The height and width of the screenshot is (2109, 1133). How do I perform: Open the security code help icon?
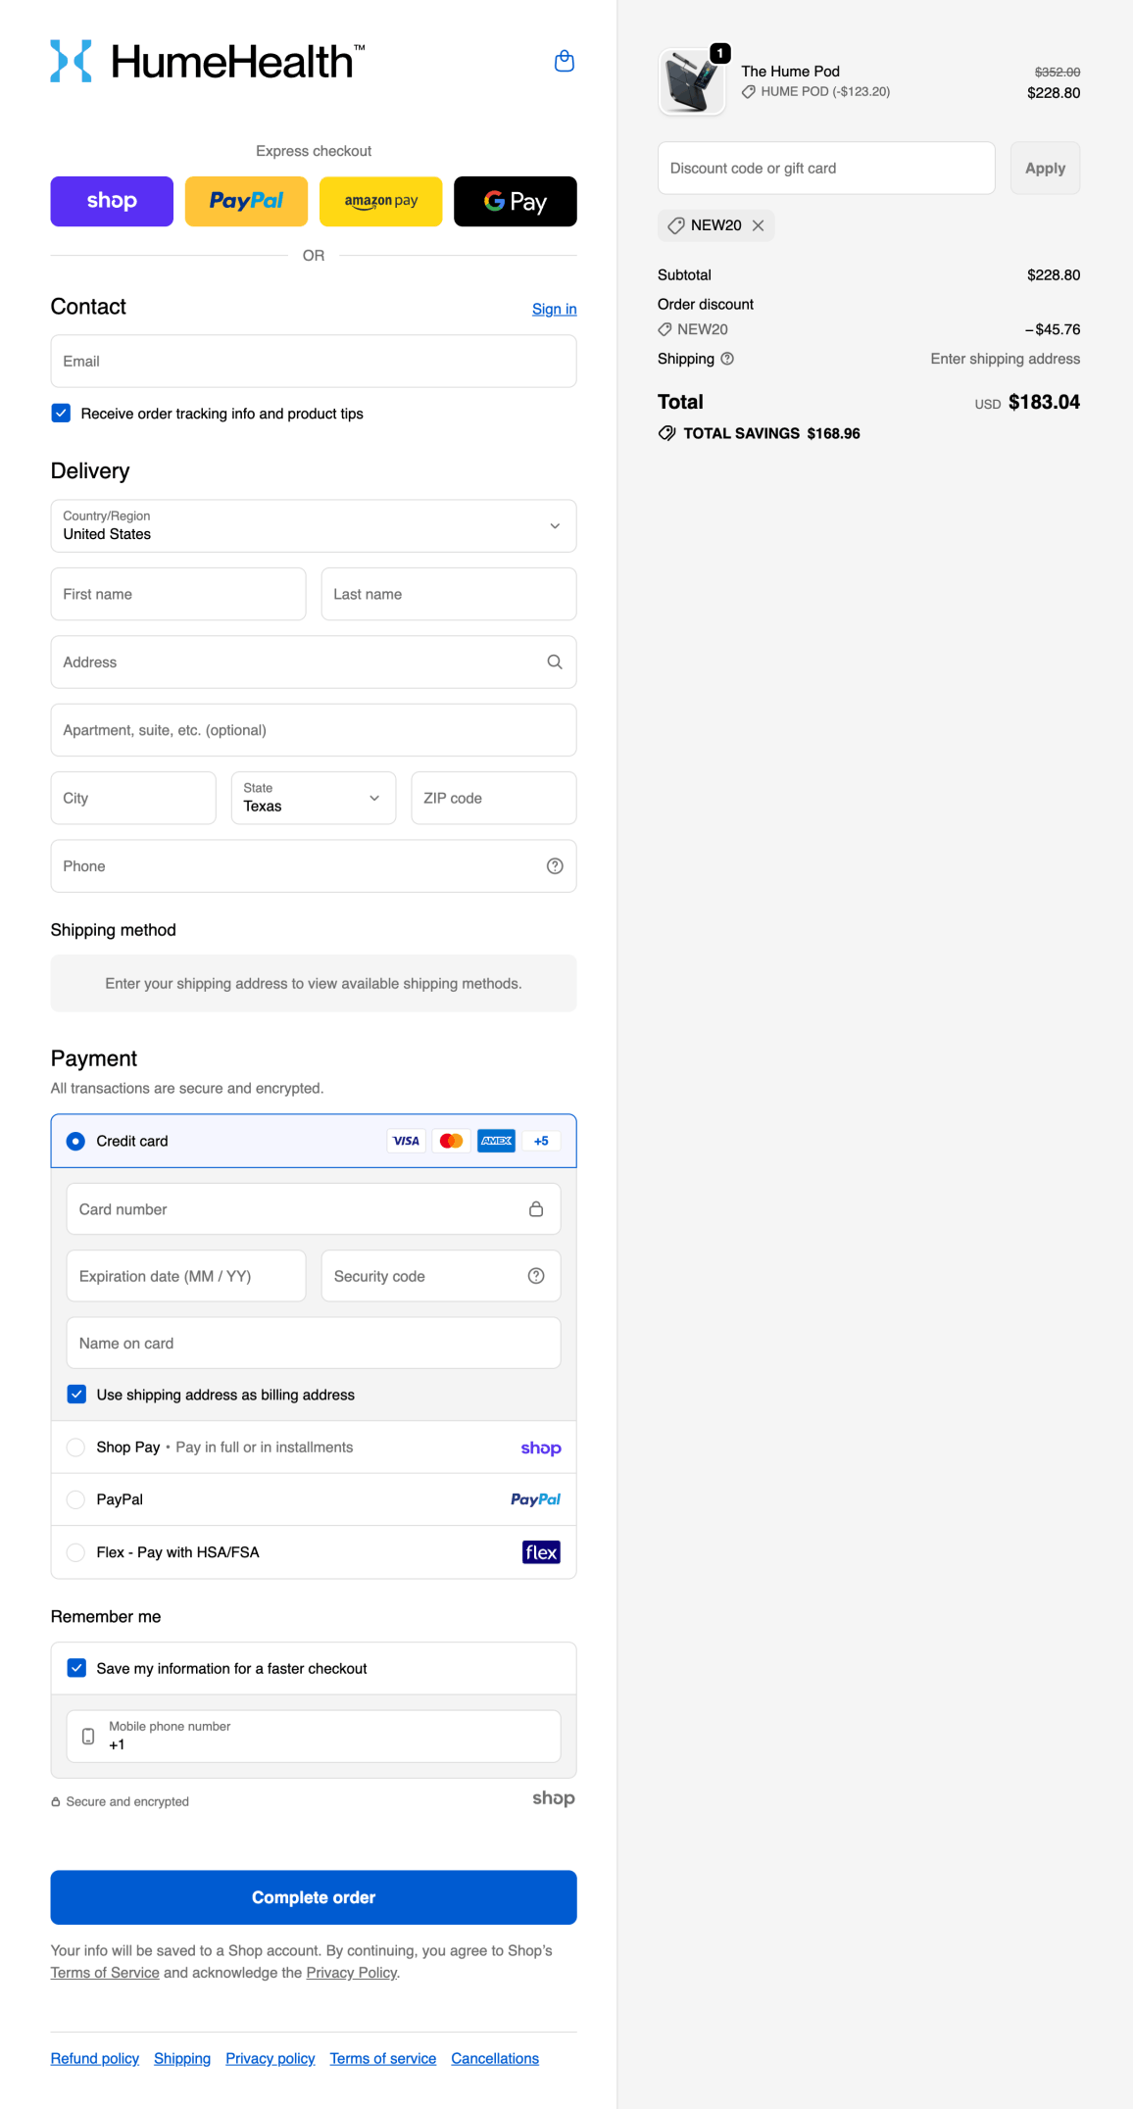pos(536,1276)
